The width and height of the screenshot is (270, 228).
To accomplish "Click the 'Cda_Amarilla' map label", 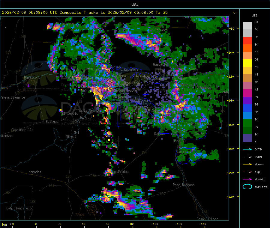I will click(x=22, y=130).
